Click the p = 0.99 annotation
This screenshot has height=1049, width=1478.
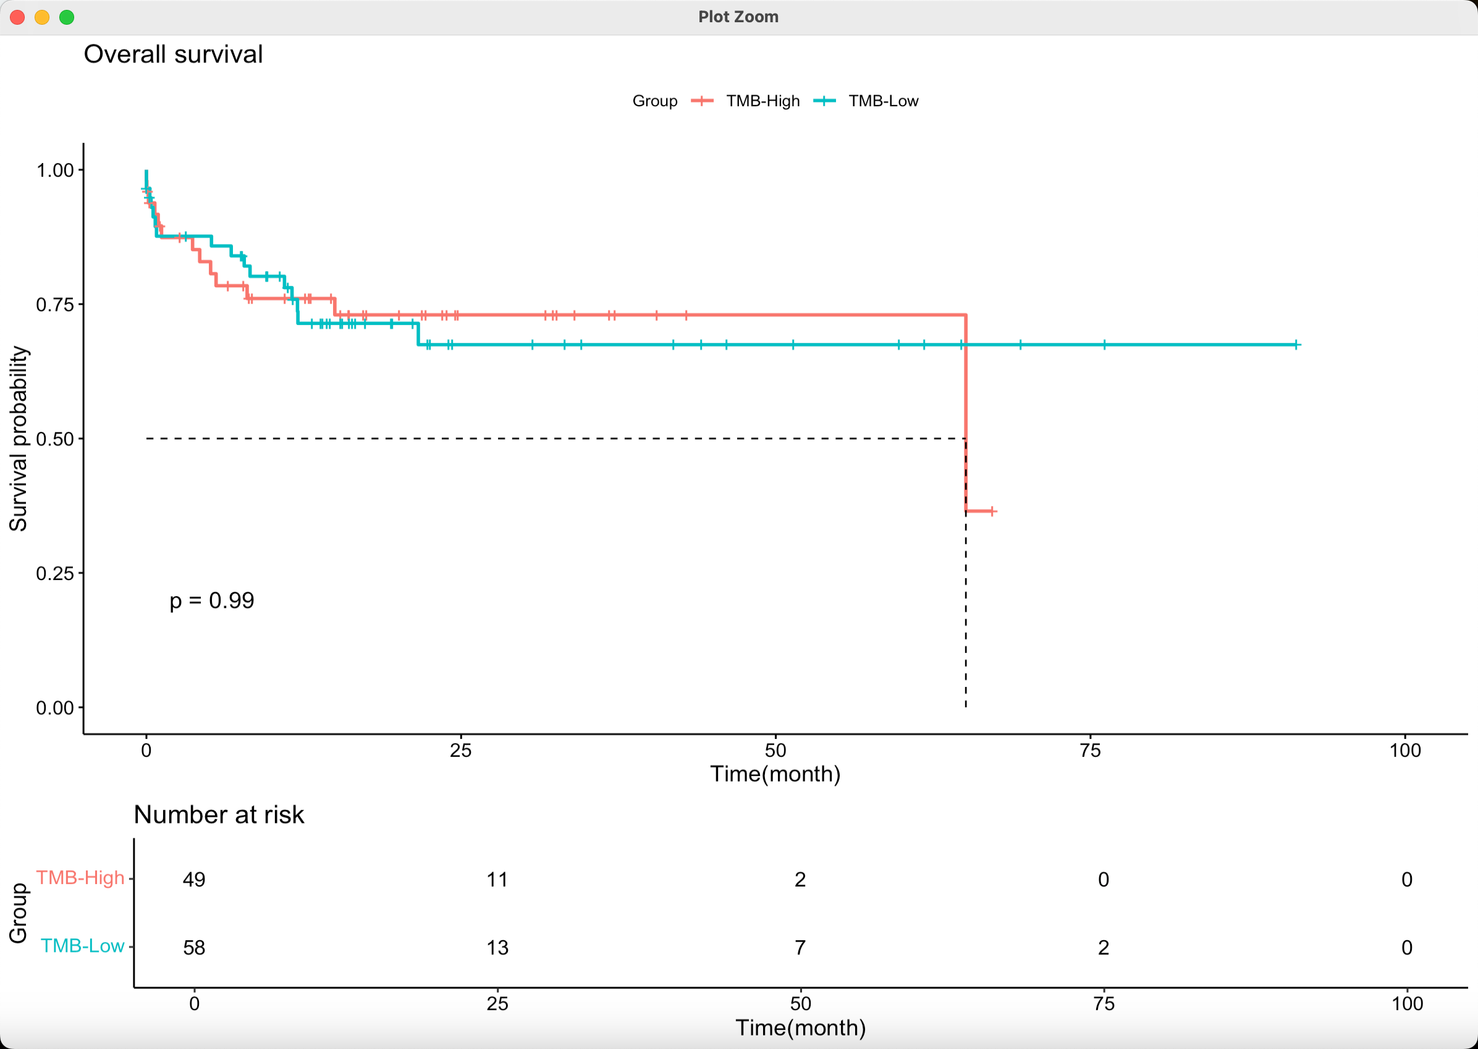[x=212, y=600]
